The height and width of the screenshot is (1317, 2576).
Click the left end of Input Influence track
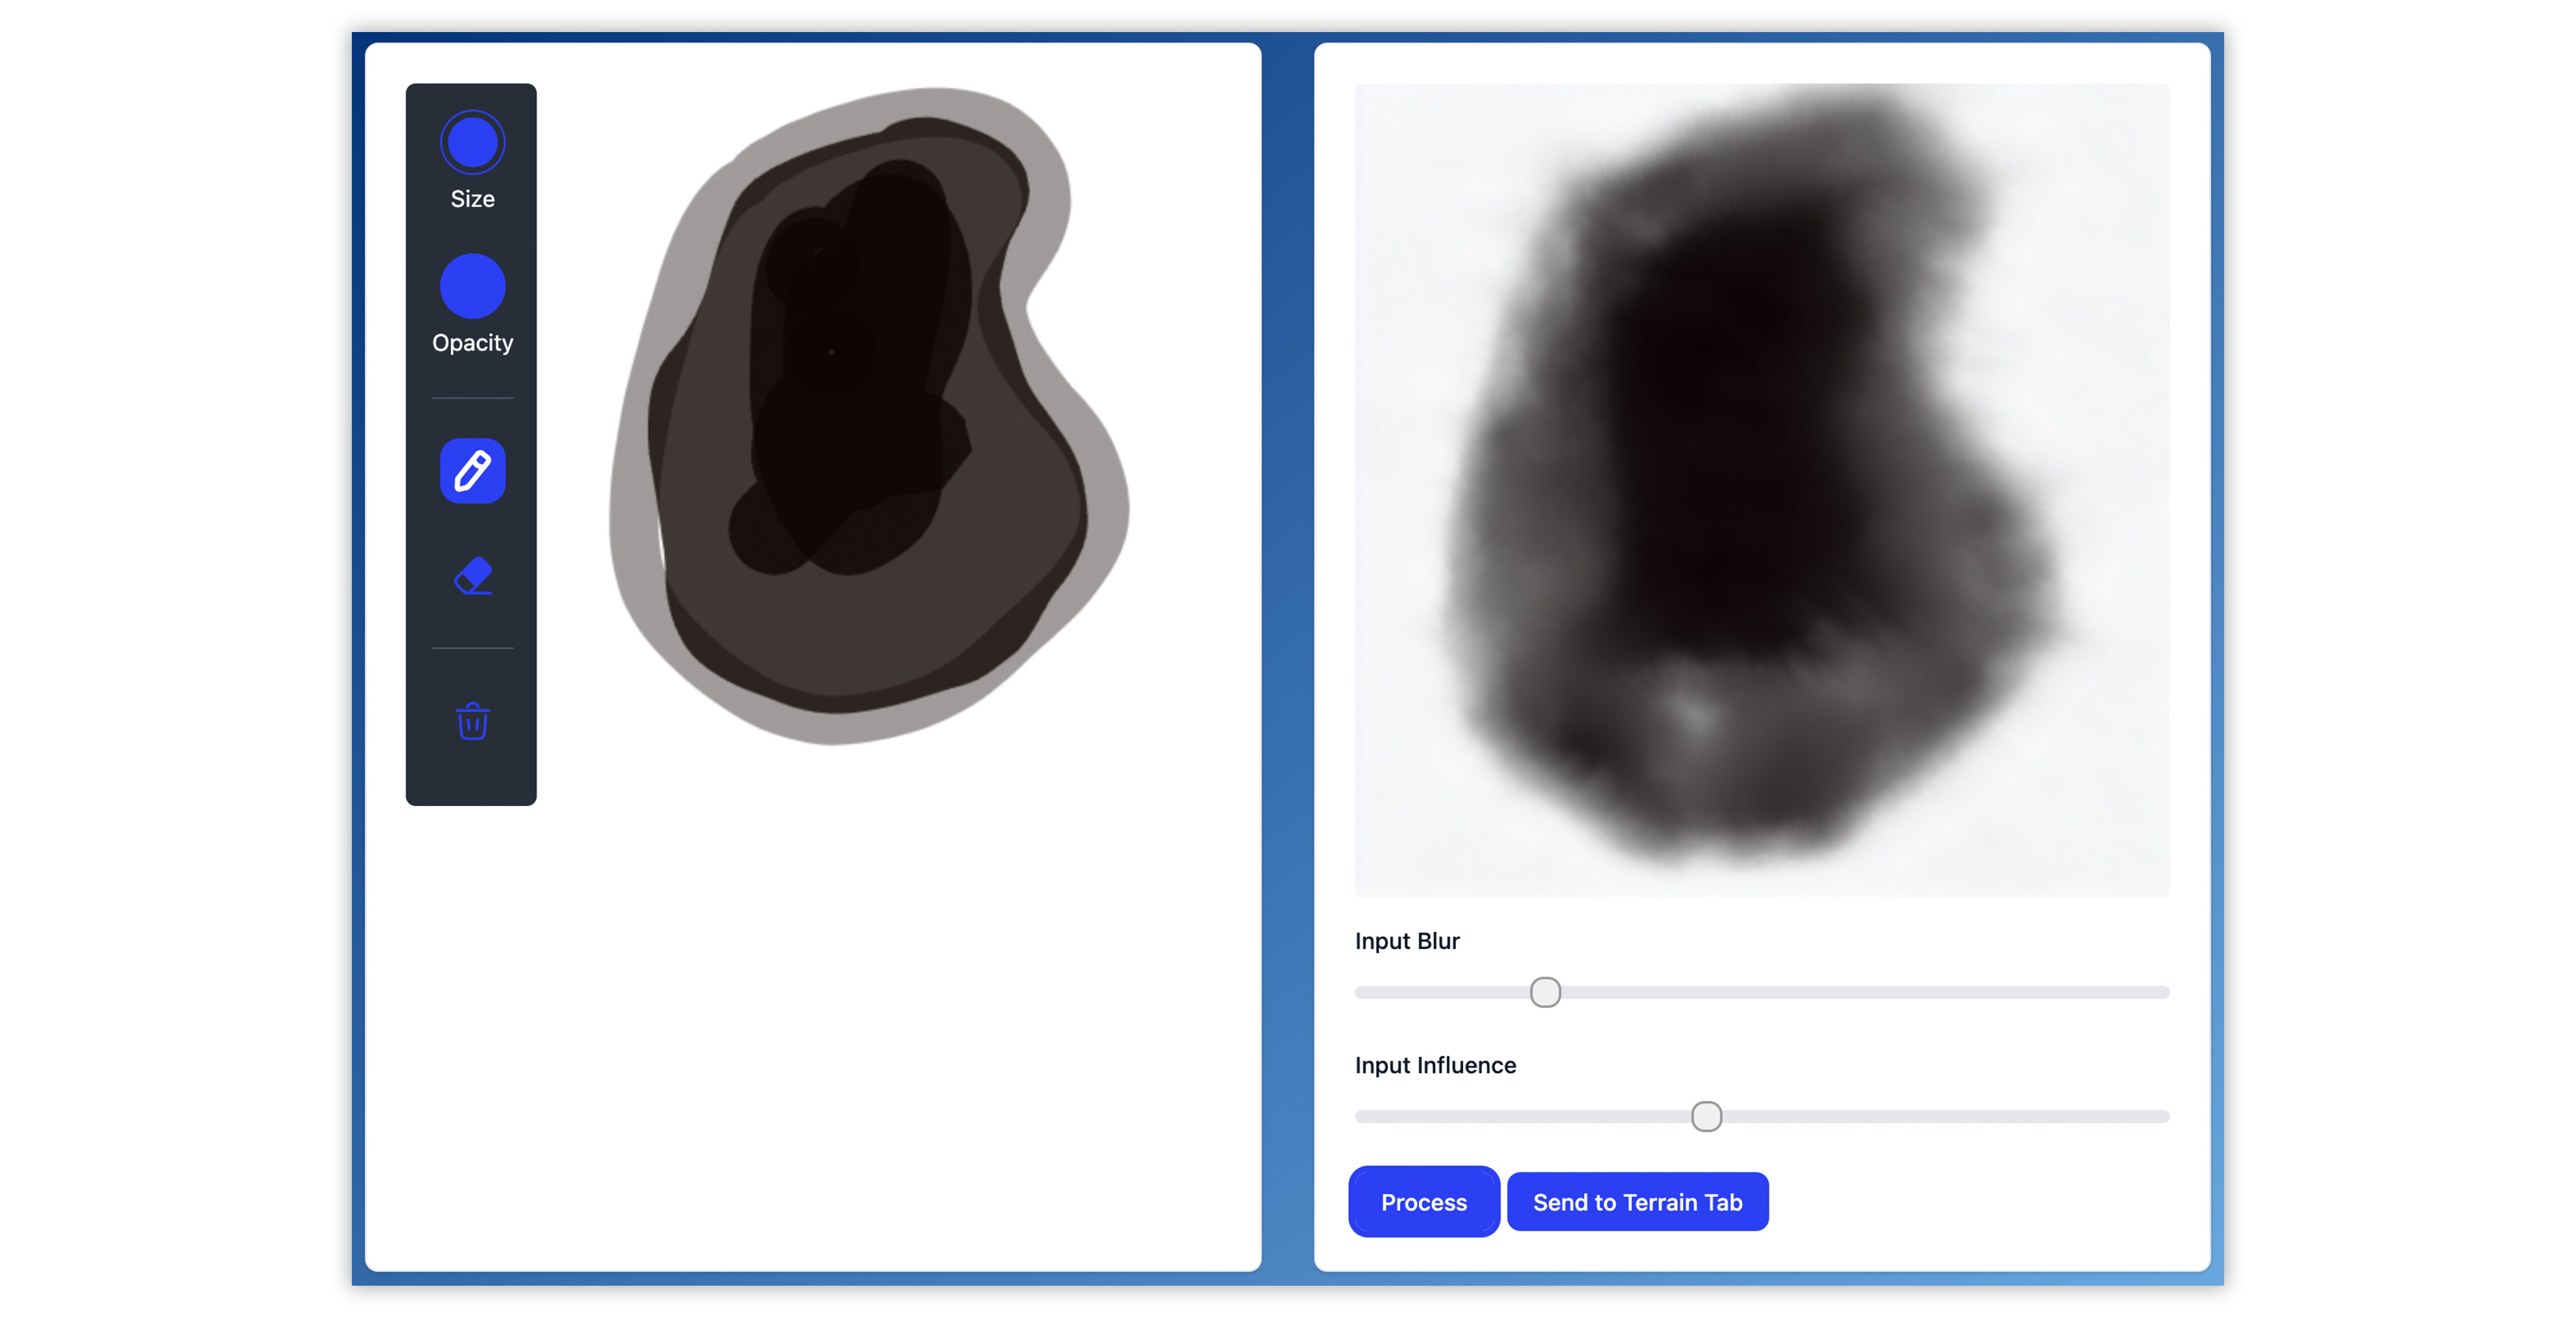1363,1116
